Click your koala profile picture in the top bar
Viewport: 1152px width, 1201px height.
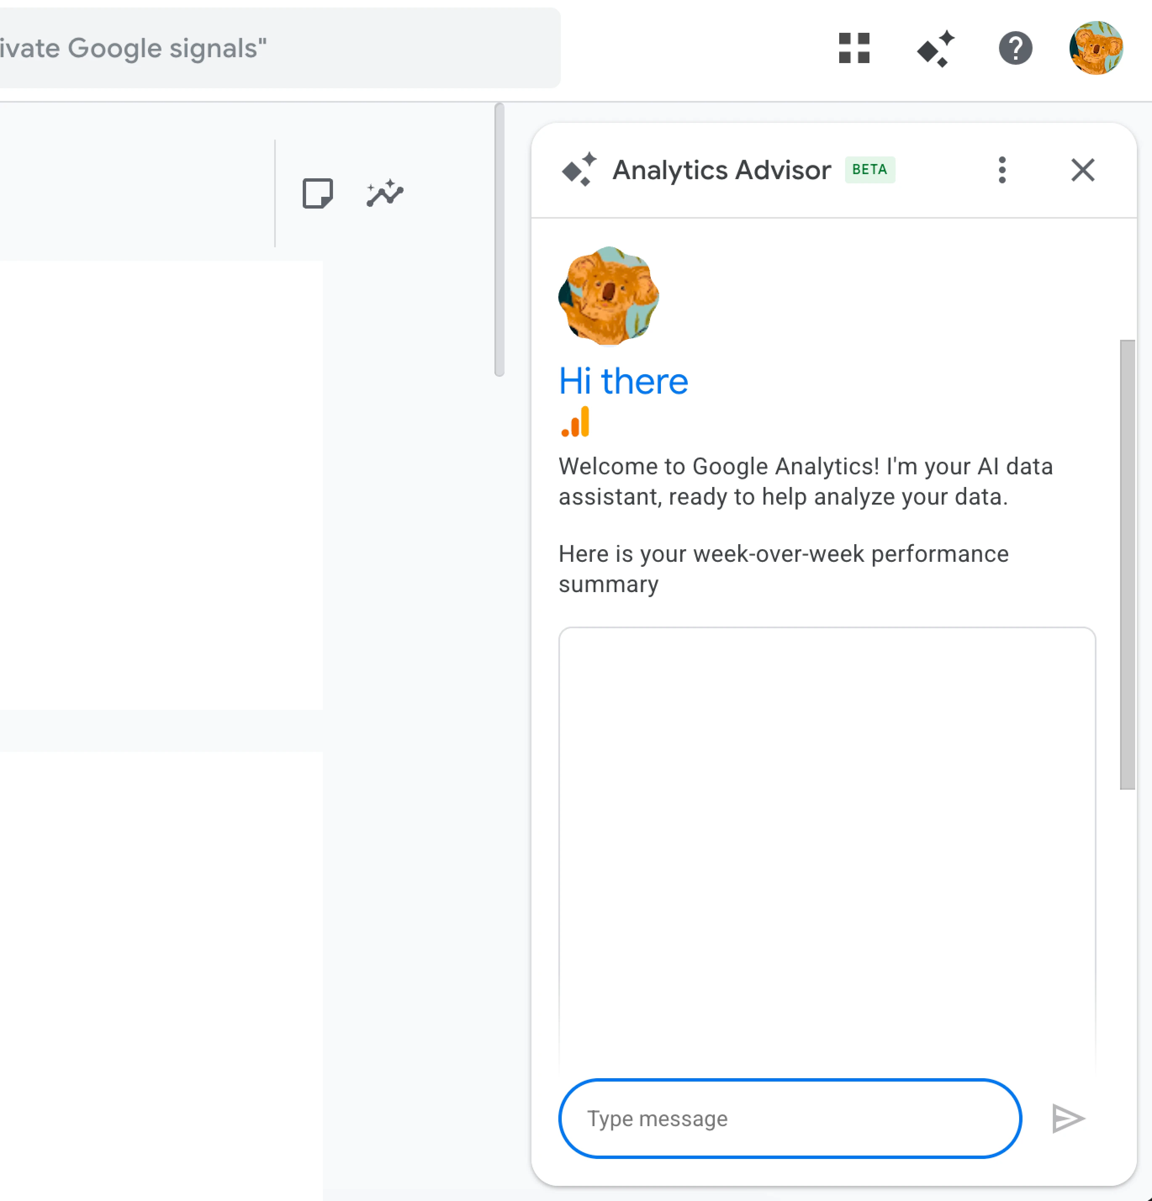(x=1097, y=48)
